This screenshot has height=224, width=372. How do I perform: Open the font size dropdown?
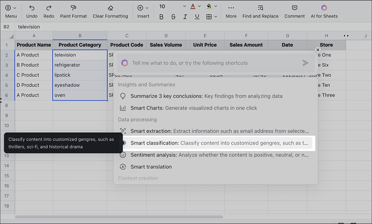(x=185, y=6)
